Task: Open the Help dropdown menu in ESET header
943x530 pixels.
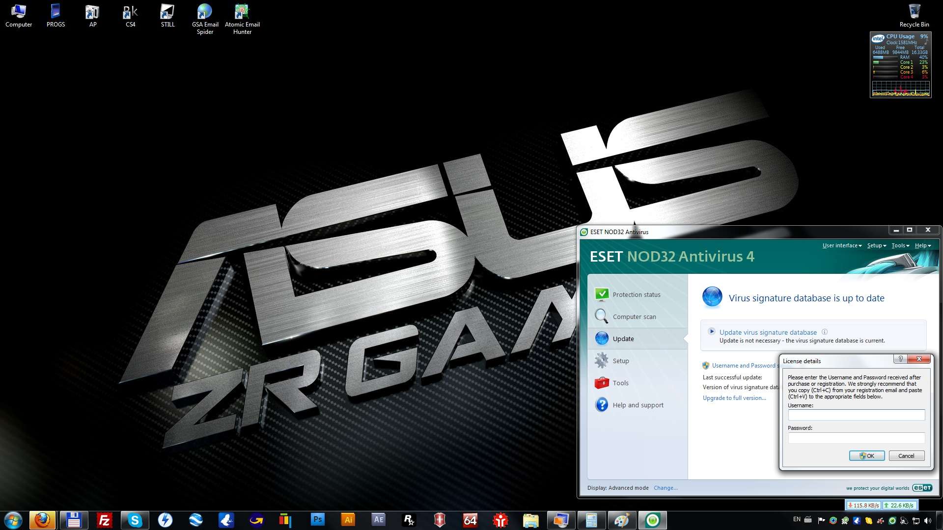Action: click(x=923, y=245)
